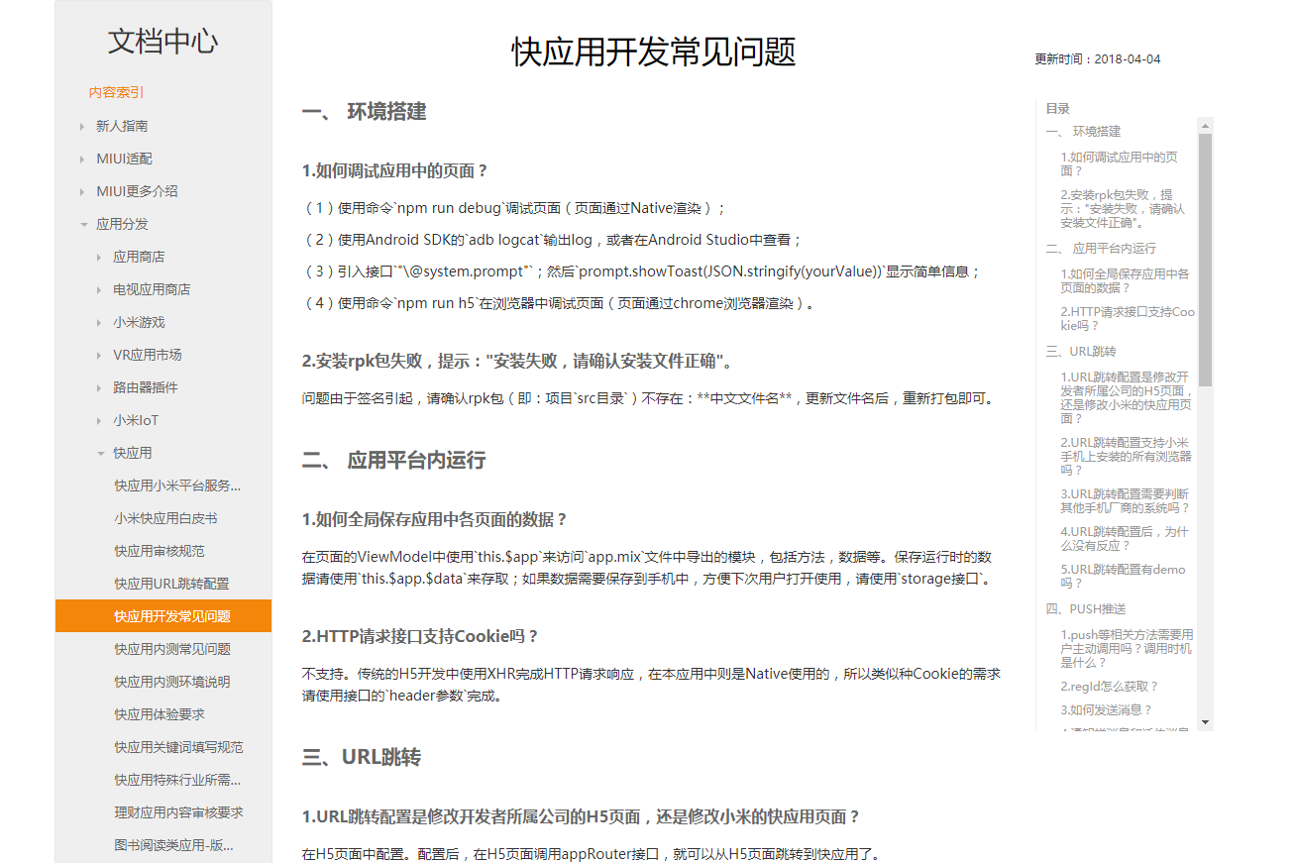The image size is (1295, 863).
Task: Expand the MIUI适配 tree arrow
Action: pyautogui.click(x=82, y=159)
